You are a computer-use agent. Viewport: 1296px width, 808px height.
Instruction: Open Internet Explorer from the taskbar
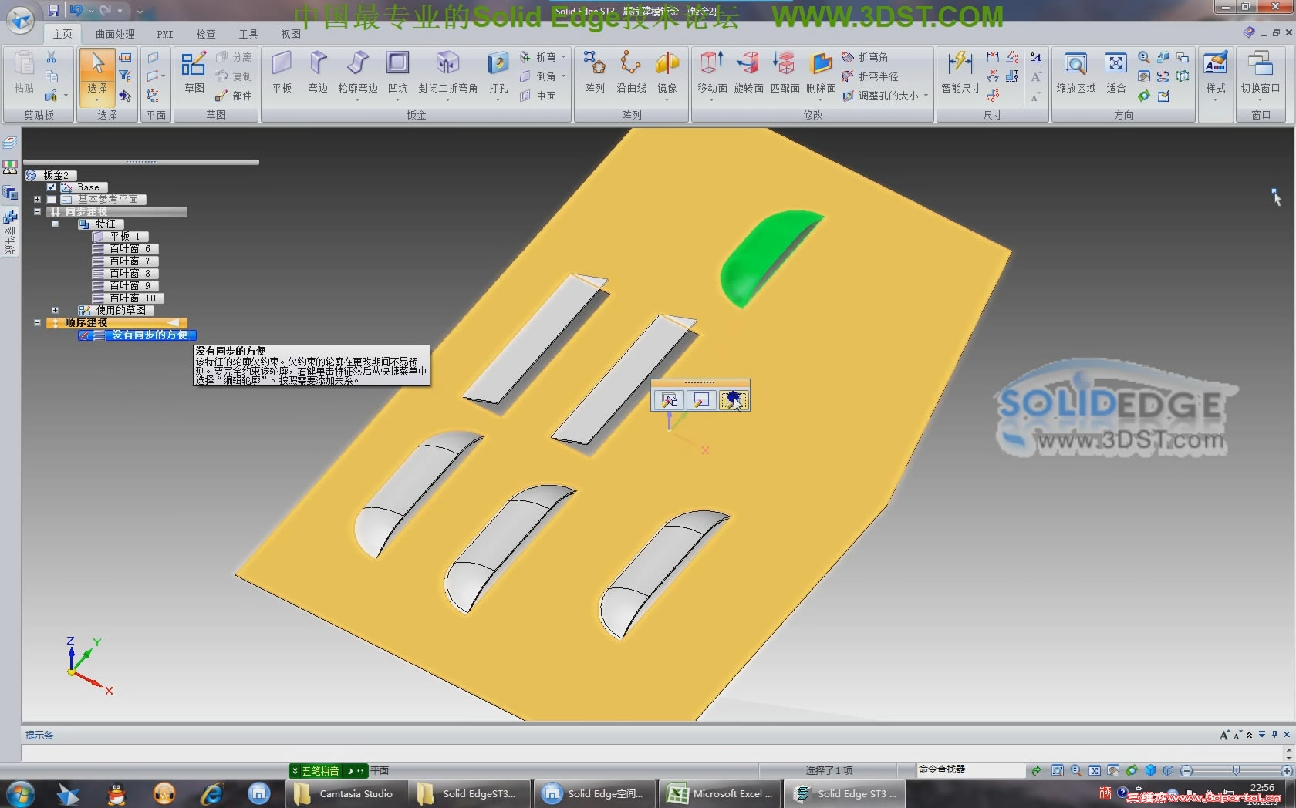(x=211, y=793)
